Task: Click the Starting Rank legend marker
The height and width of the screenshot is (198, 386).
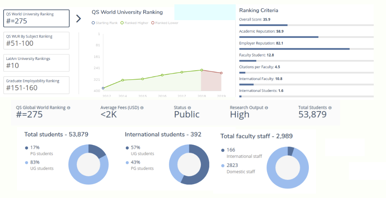Action: point(93,23)
